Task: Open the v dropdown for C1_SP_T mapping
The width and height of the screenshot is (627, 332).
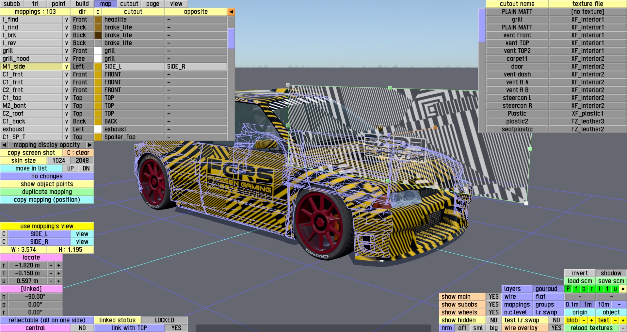Action: 67,137
